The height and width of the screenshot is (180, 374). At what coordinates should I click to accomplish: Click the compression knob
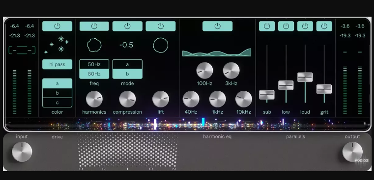[127, 99]
